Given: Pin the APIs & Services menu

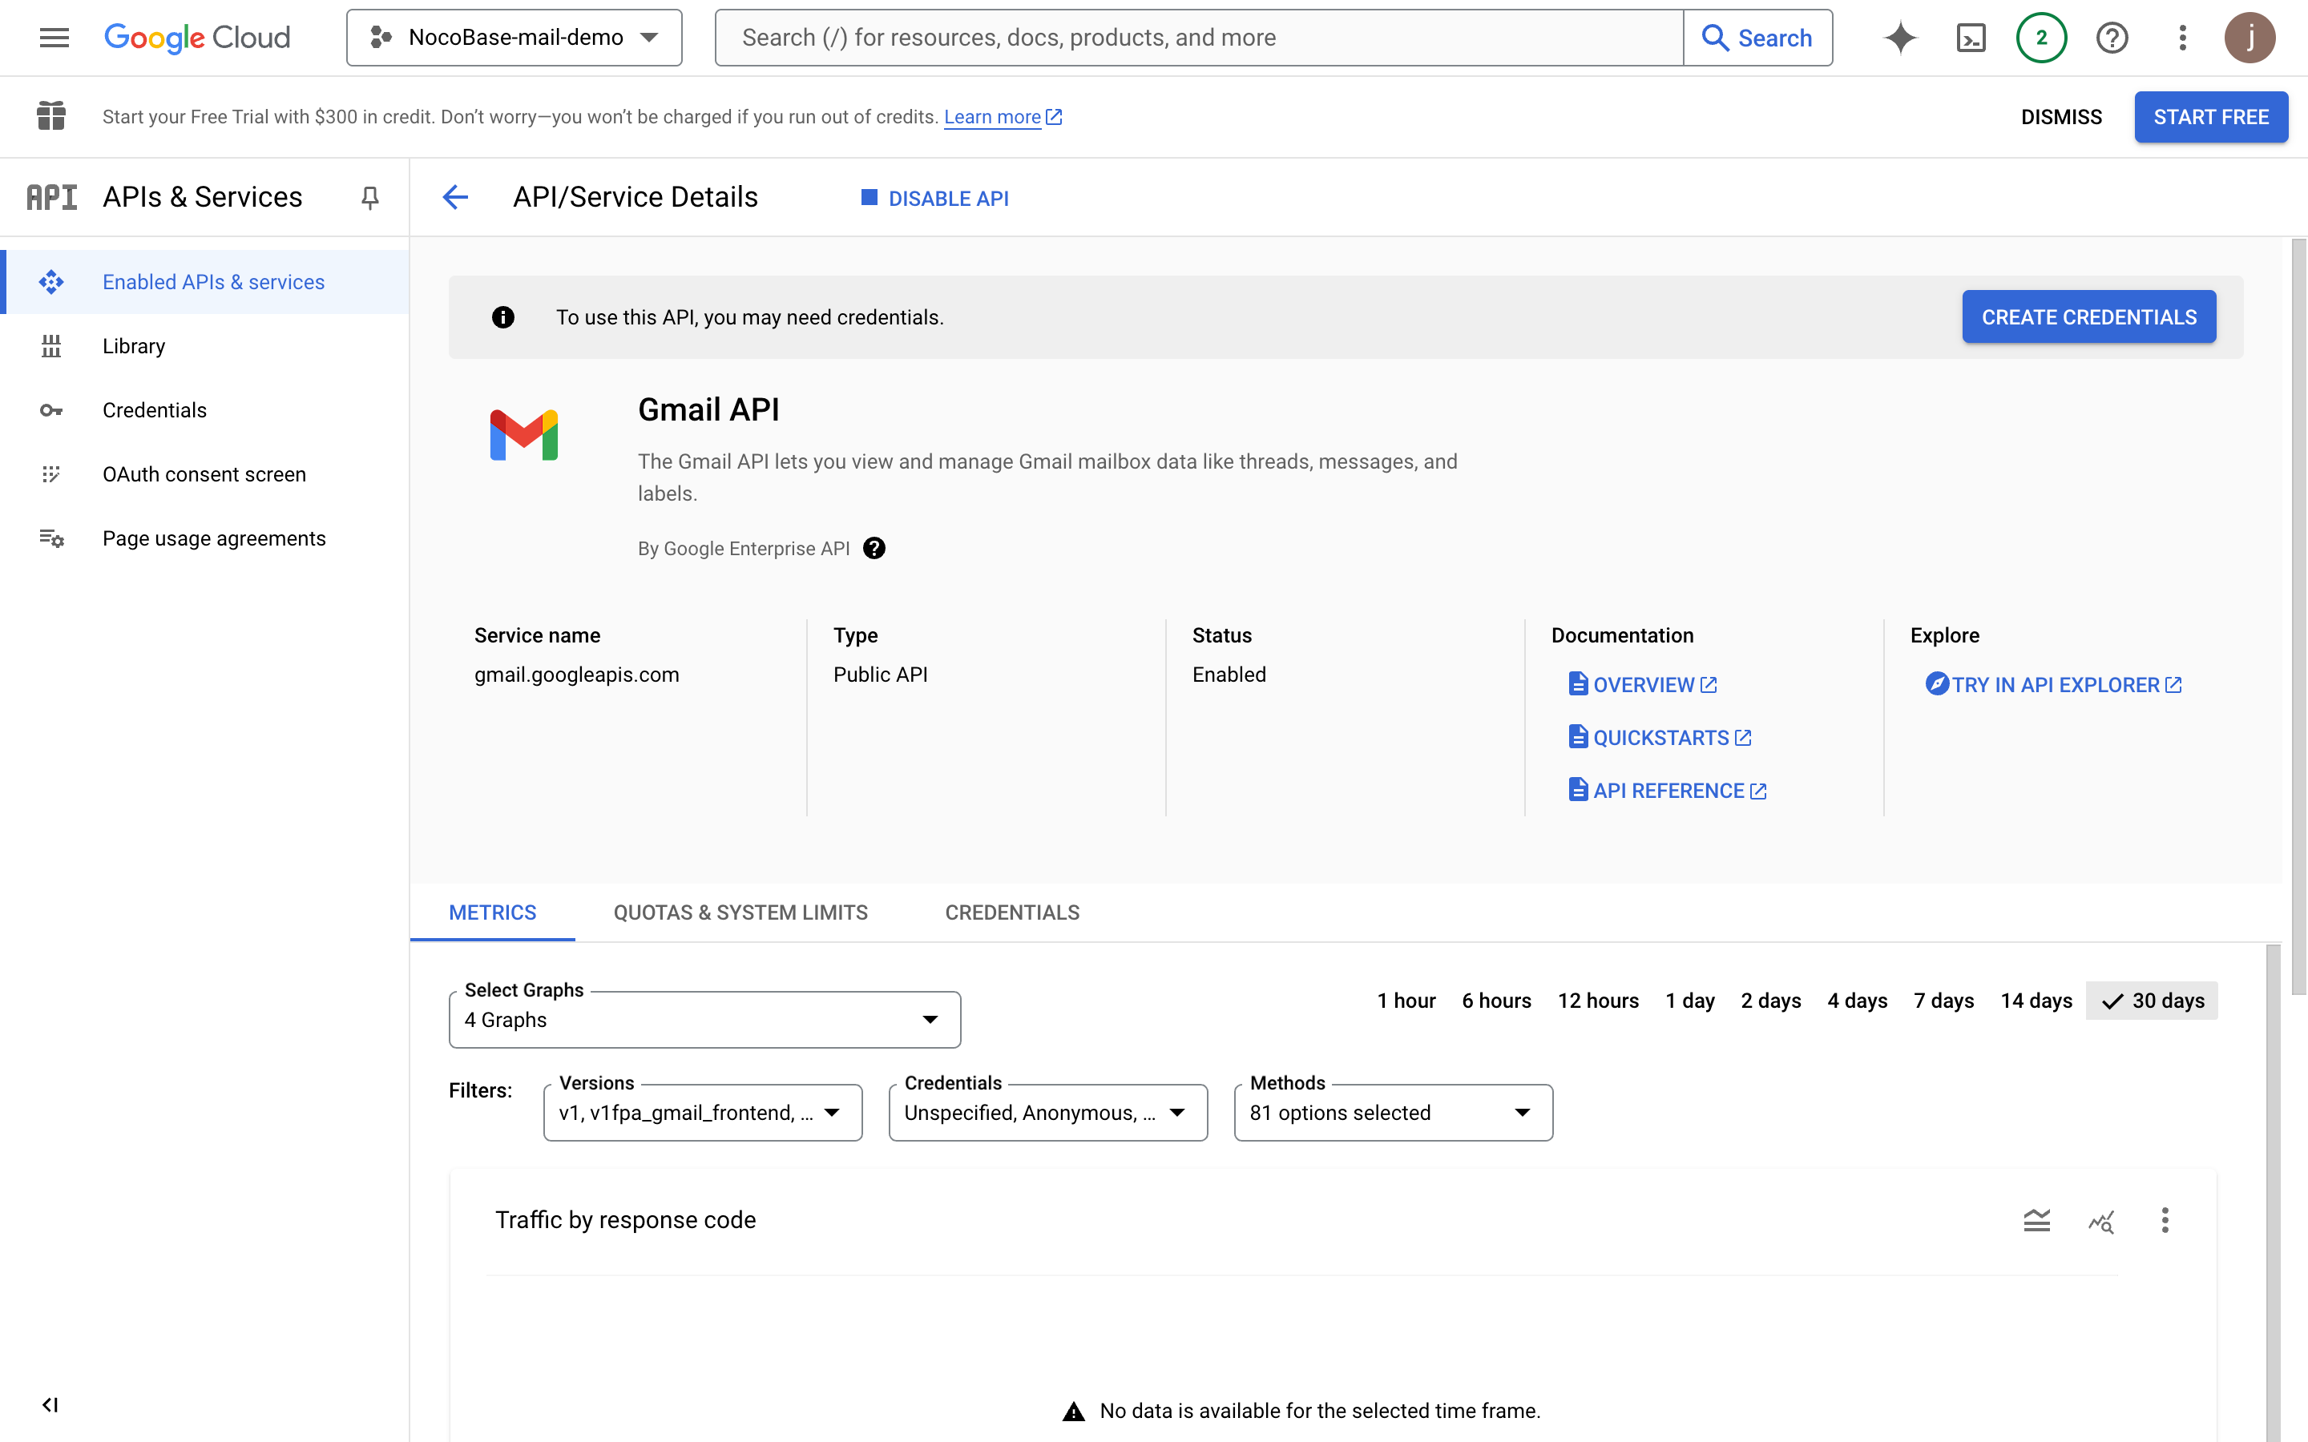Looking at the screenshot, I should (370, 197).
